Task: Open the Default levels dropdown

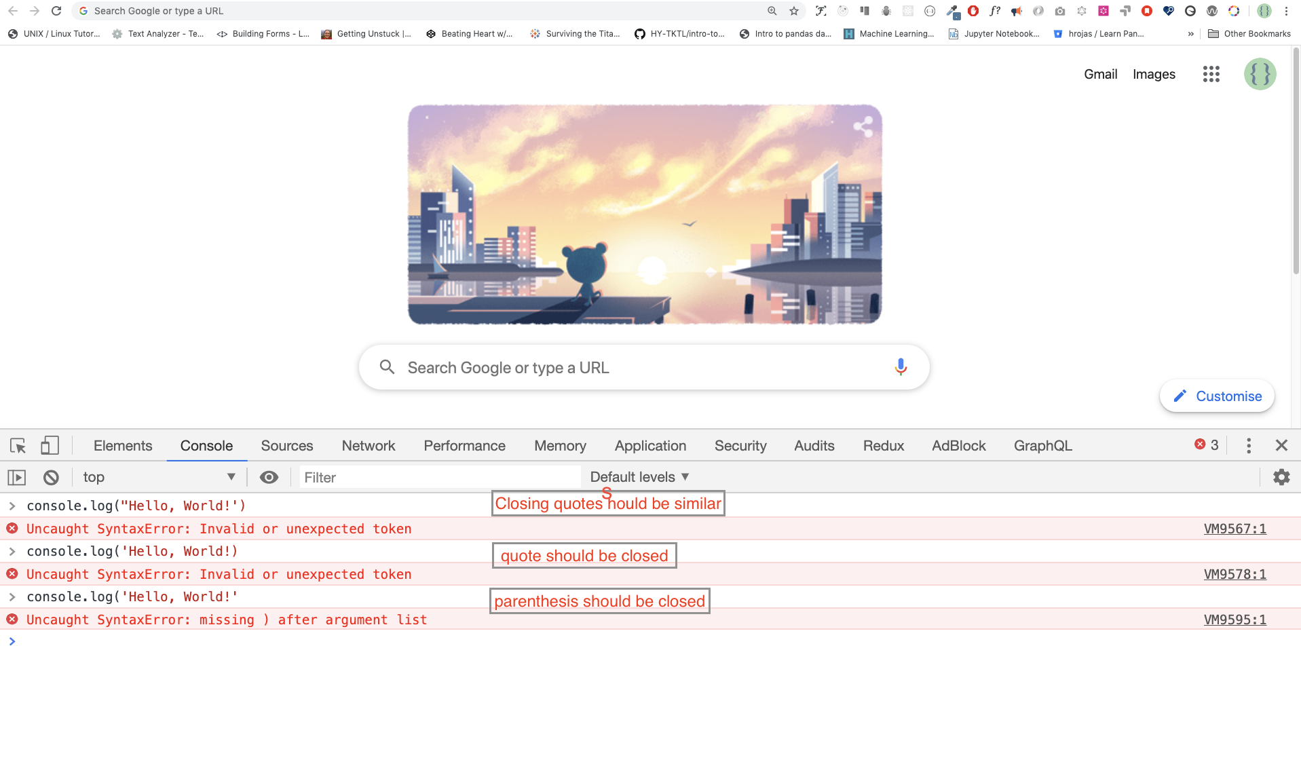Action: 637,476
